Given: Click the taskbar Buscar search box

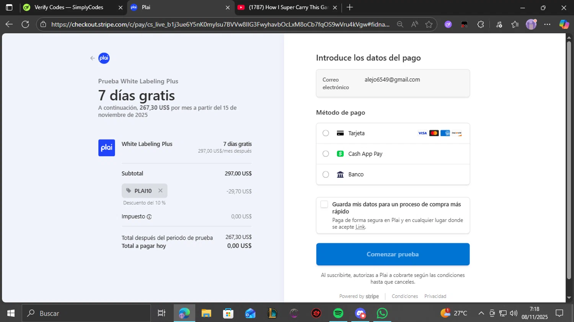Looking at the screenshot, I should pyautogui.click(x=86, y=313).
